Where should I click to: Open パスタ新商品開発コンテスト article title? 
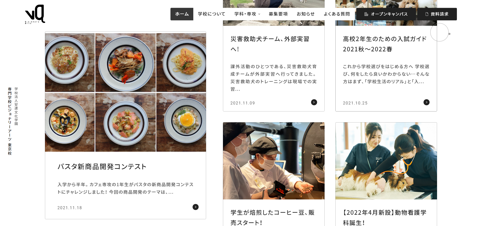point(102,167)
